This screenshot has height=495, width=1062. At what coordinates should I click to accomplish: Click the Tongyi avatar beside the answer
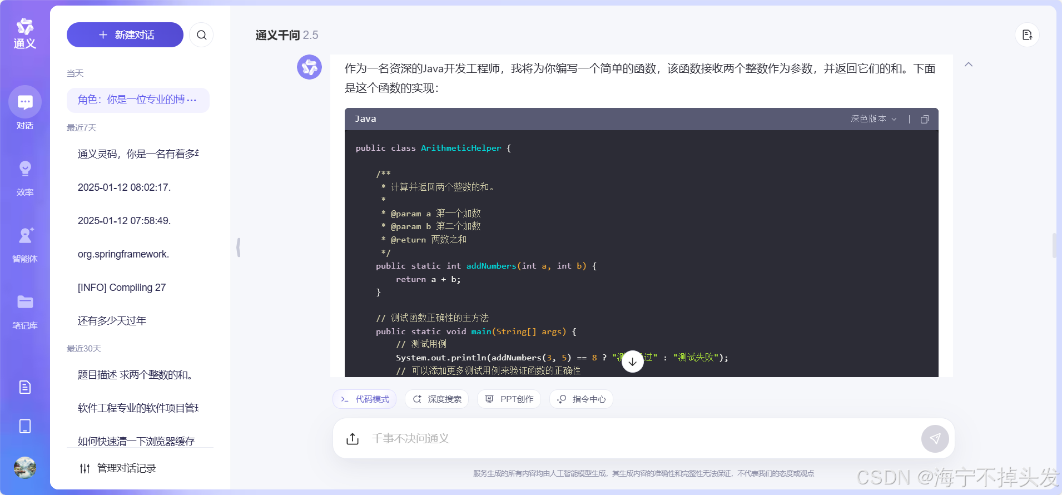[x=309, y=67]
